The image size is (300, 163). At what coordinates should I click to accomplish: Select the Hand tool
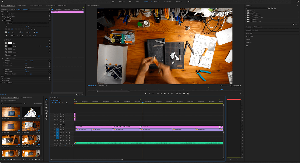46,116
